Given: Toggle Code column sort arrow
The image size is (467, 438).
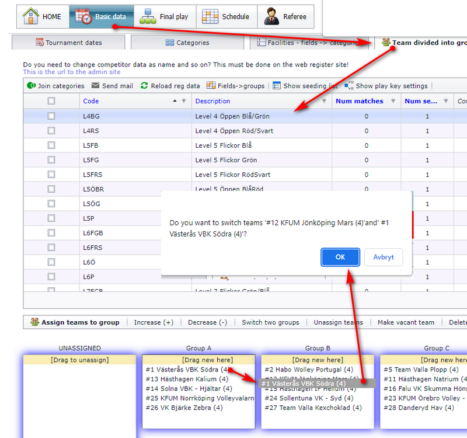Looking at the screenshot, I should pyautogui.click(x=175, y=101).
